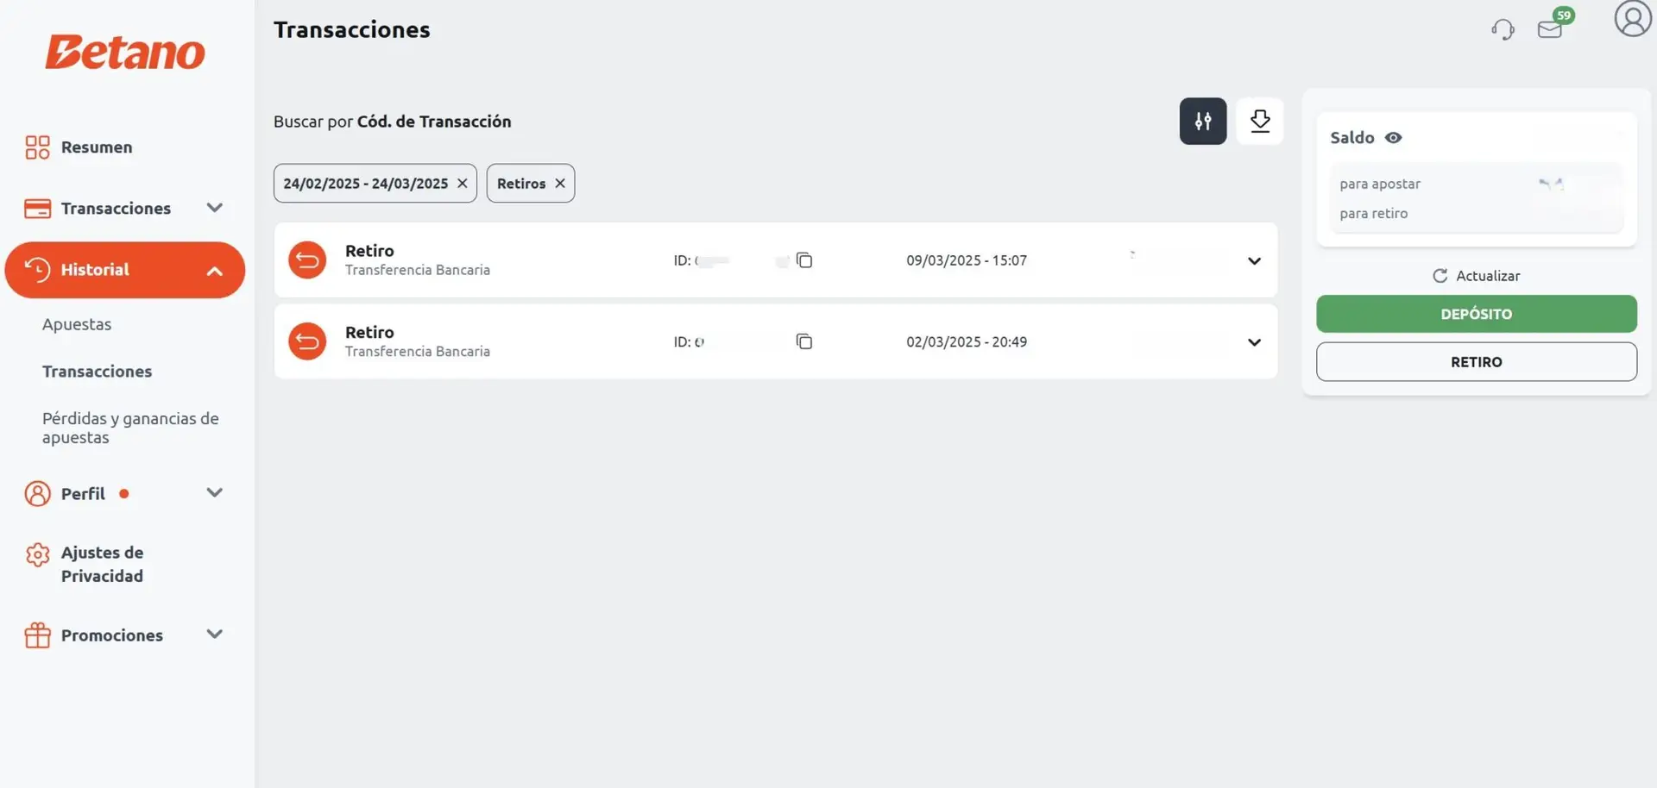
Task: Copy ID of 09/03/2025 withdrawal
Action: click(x=803, y=260)
